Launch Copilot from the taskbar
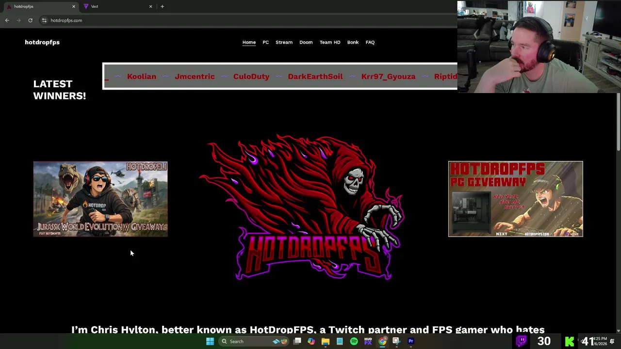Screen dimensions: 621x349 click(x=311, y=341)
